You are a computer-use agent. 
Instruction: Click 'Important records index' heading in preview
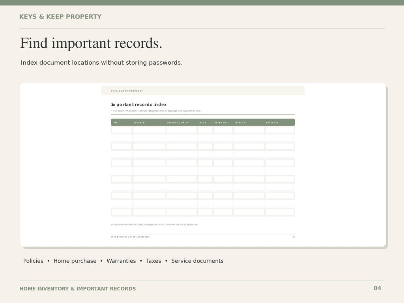[138, 104]
